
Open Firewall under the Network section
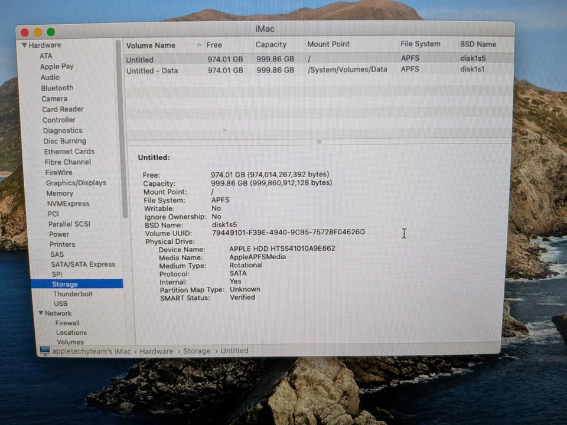pos(67,322)
